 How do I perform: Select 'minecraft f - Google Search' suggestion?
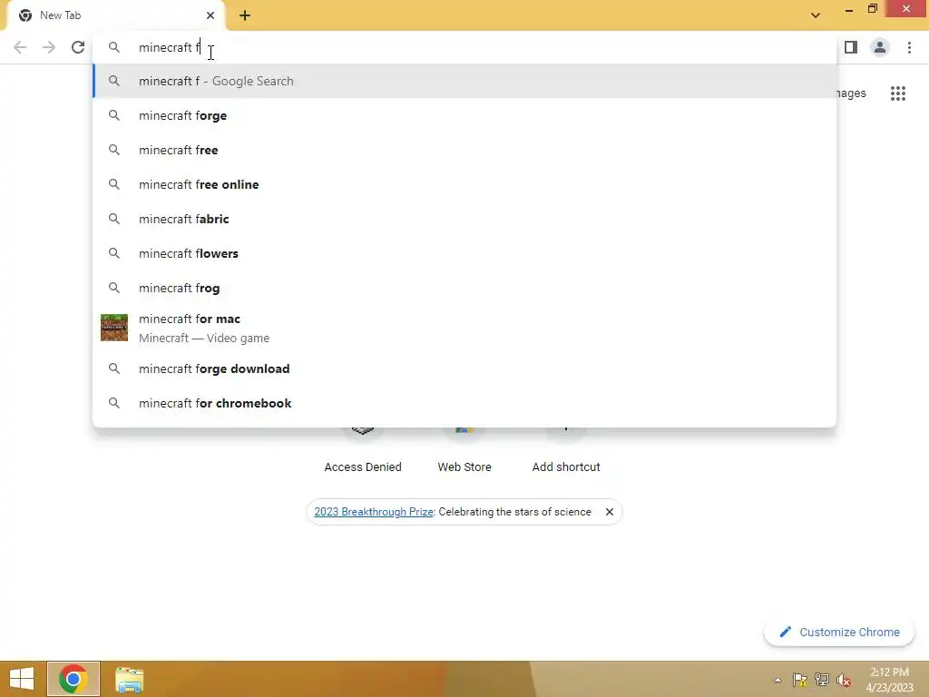click(464, 81)
